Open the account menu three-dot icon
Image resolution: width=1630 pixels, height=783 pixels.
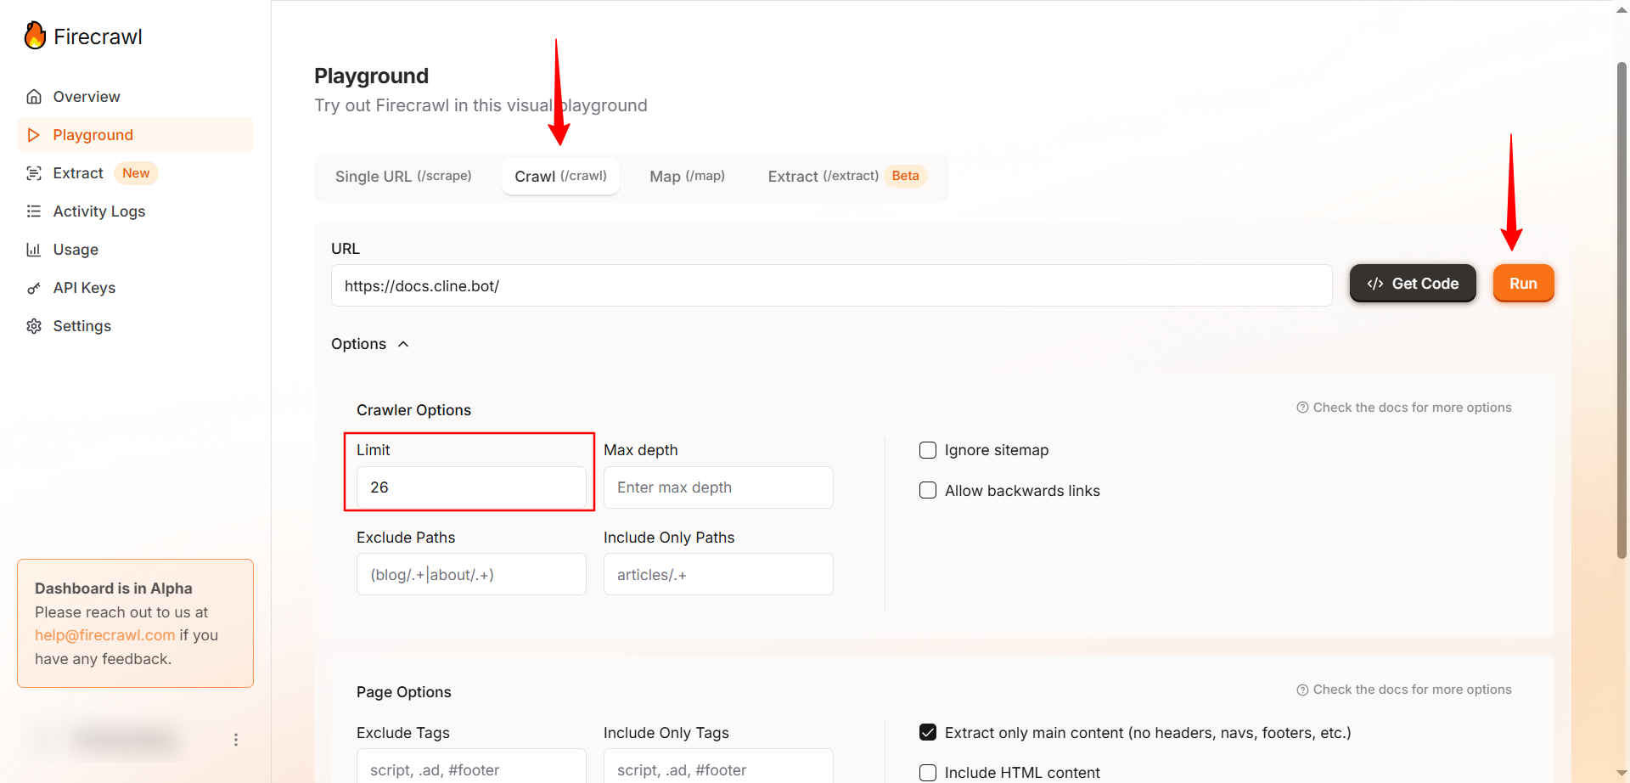[236, 740]
